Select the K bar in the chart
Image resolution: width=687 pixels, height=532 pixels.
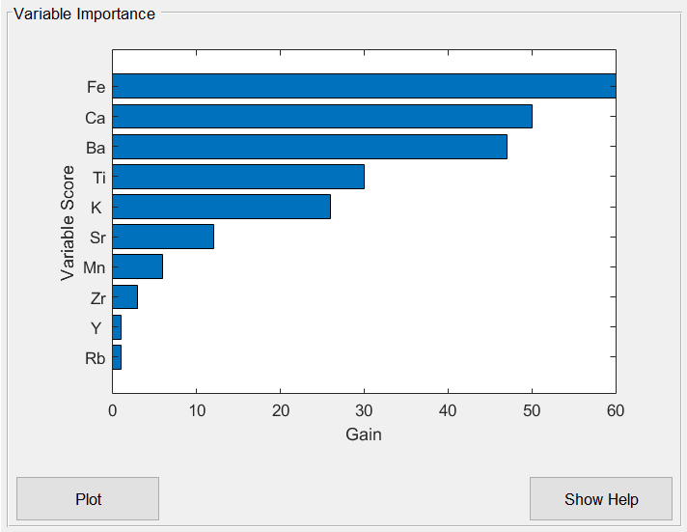(221, 207)
